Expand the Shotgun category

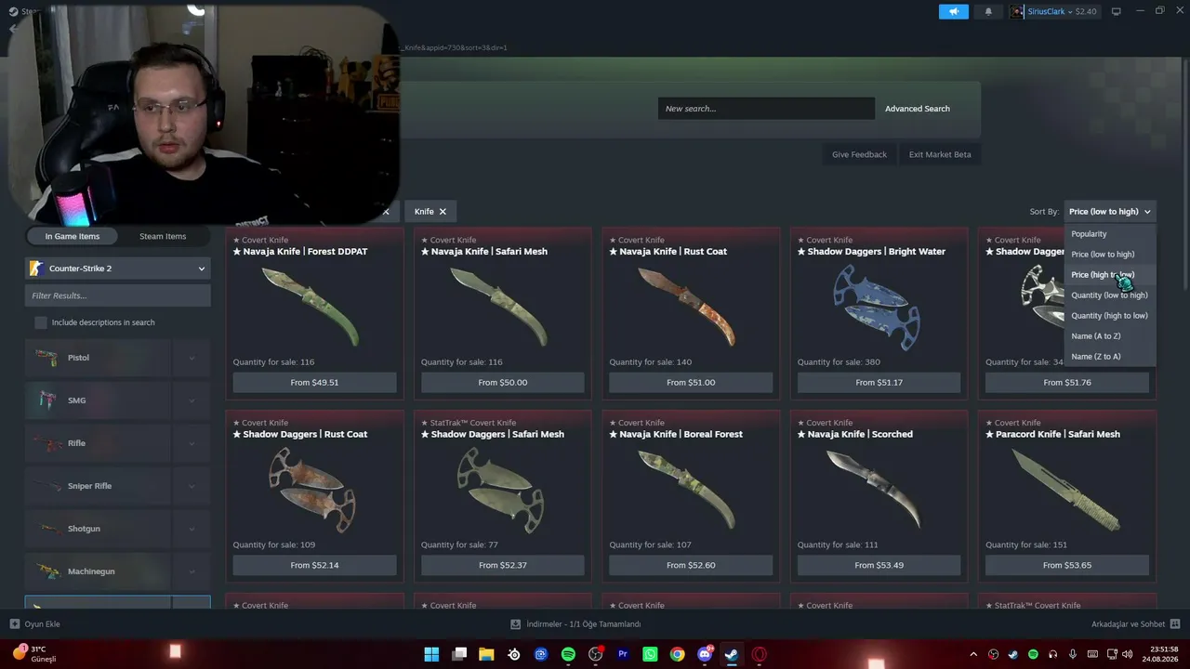pos(192,529)
